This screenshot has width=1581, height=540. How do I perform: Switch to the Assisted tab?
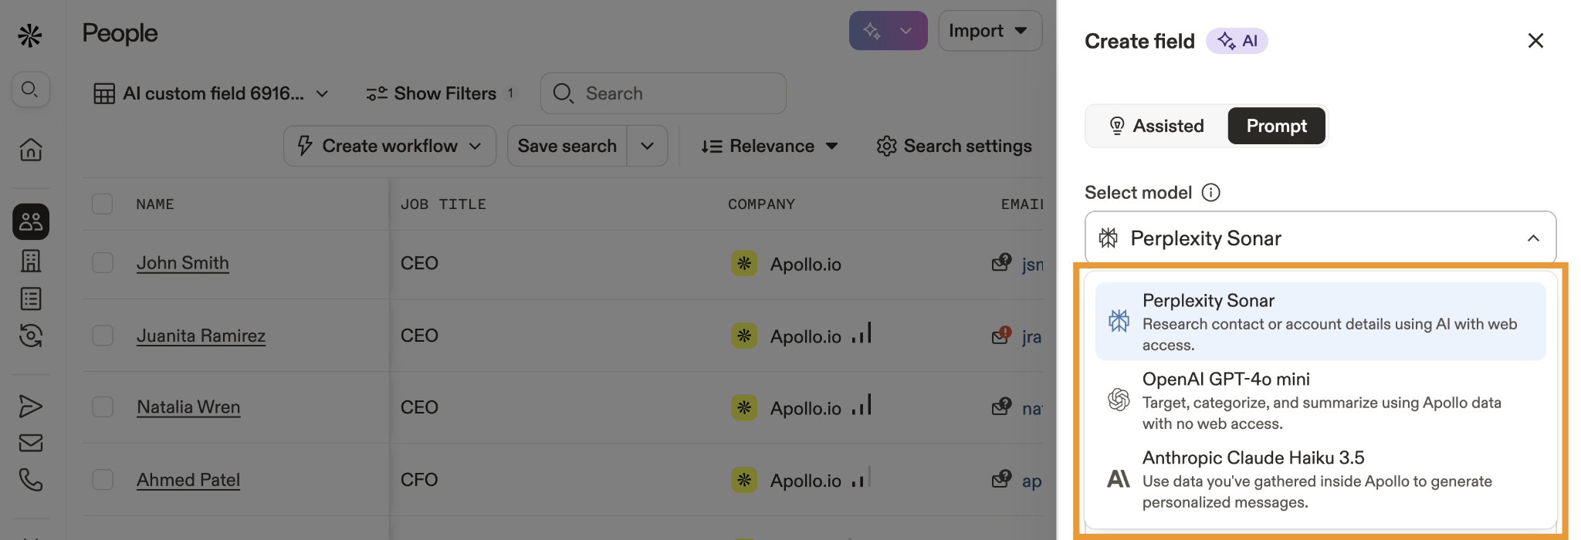(1156, 126)
